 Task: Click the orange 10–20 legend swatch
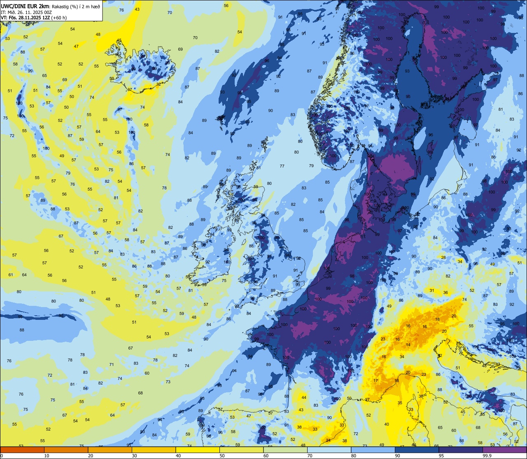click(x=66, y=450)
